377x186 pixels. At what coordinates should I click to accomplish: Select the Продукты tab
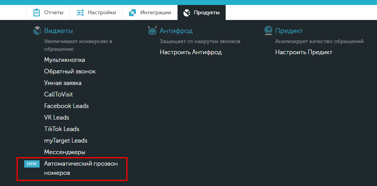[201, 12]
